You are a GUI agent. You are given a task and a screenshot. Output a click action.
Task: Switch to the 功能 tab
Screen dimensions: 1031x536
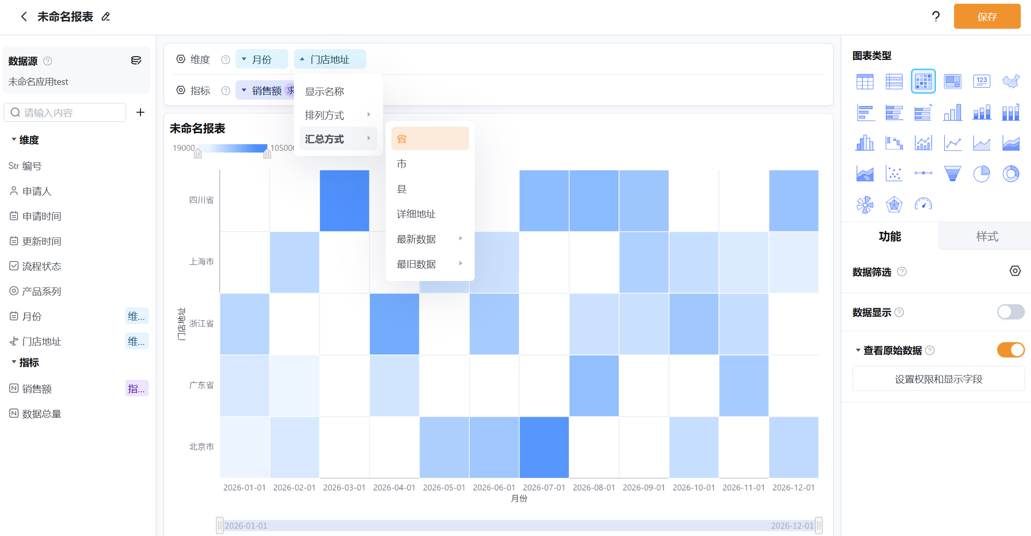[x=890, y=236]
